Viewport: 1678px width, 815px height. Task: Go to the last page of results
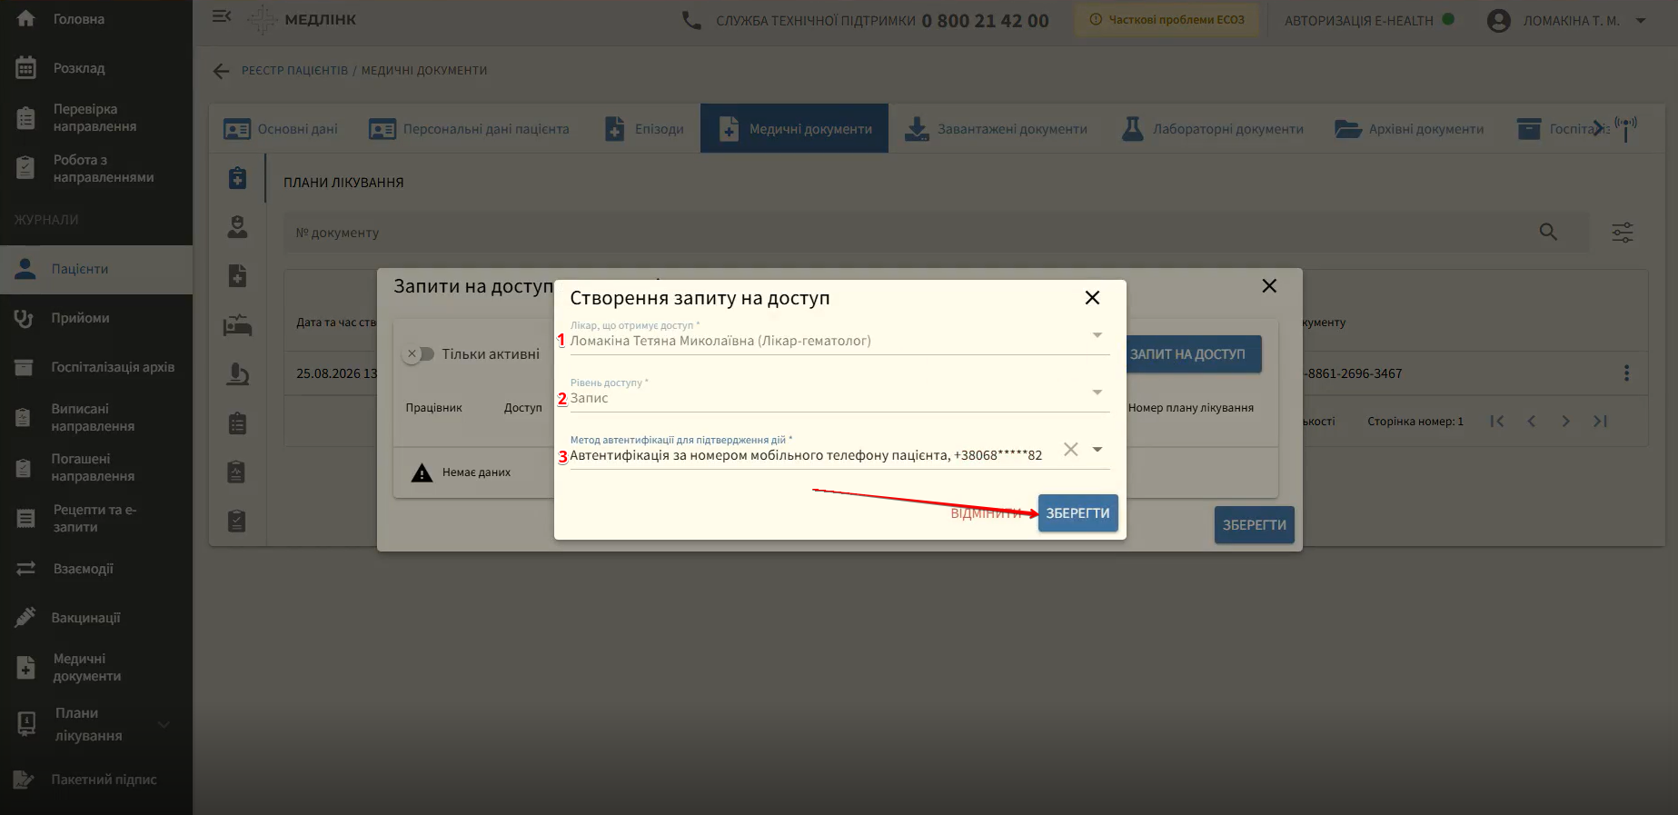point(1600,421)
